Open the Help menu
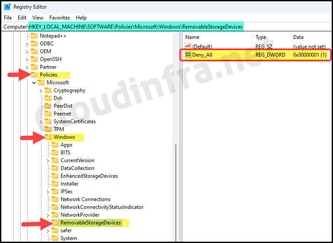 tap(81, 18)
